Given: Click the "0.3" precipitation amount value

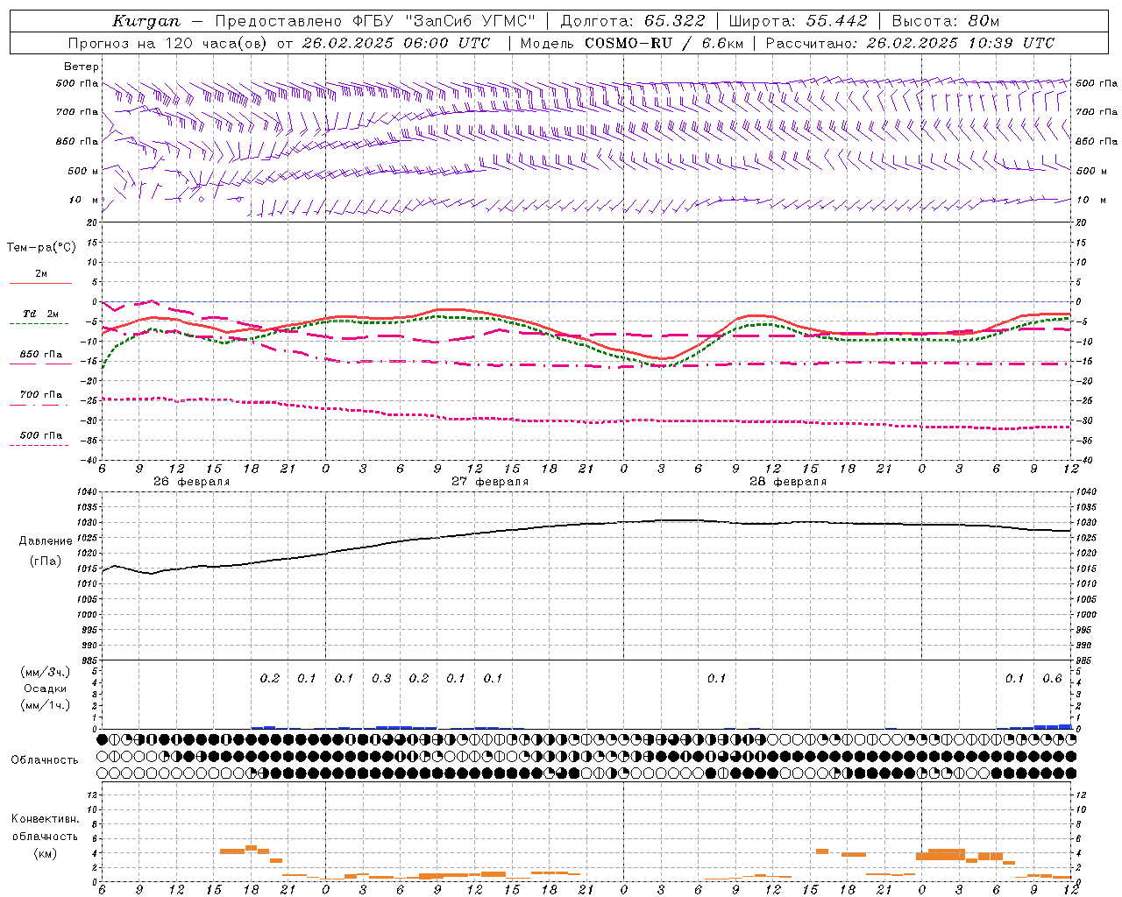Looking at the screenshot, I should [381, 679].
